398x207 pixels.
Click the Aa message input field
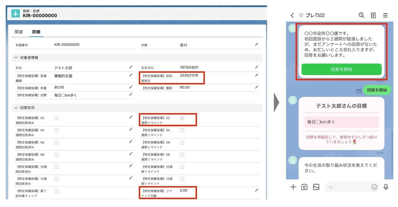tap(350, 187)
